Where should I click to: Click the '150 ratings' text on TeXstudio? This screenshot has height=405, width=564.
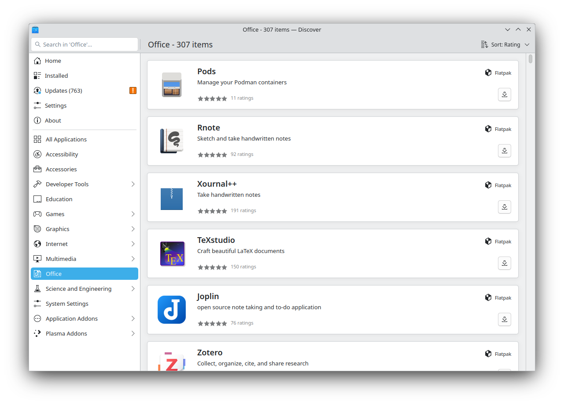tap(243, 267)
